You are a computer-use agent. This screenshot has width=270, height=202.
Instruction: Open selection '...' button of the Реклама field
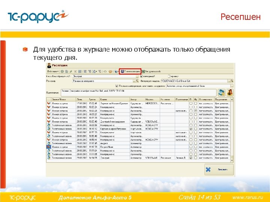134,81
